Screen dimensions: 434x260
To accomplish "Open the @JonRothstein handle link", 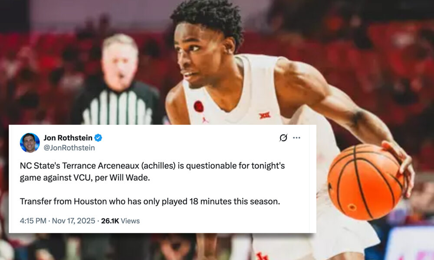I will click(x=69, y=148).
